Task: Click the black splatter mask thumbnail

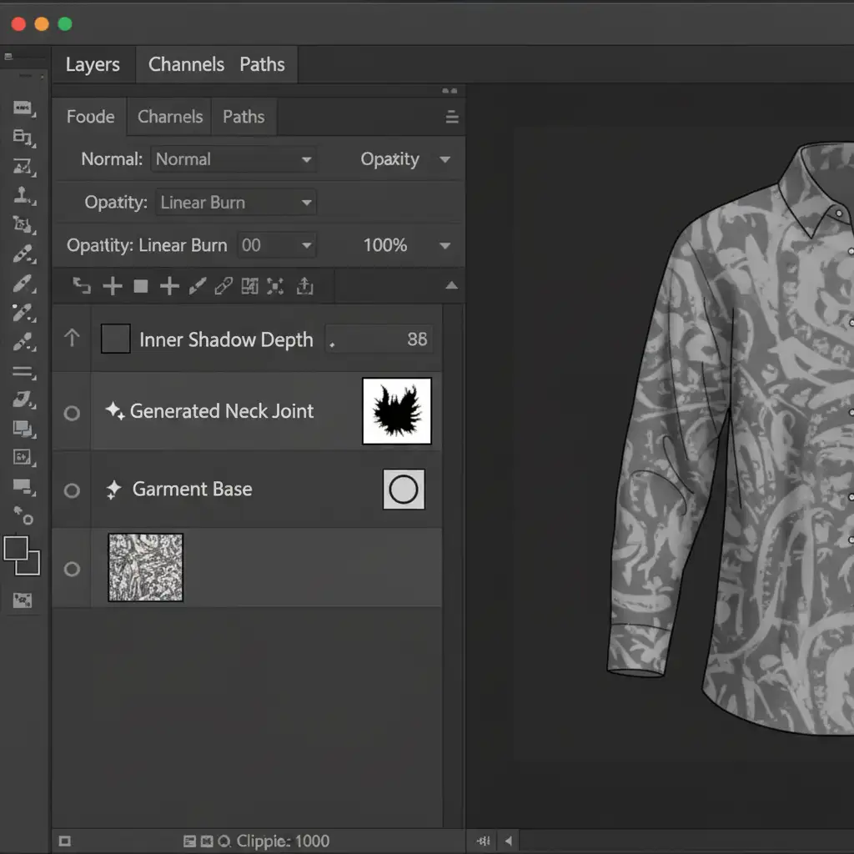Action: [x=397, y=411]
